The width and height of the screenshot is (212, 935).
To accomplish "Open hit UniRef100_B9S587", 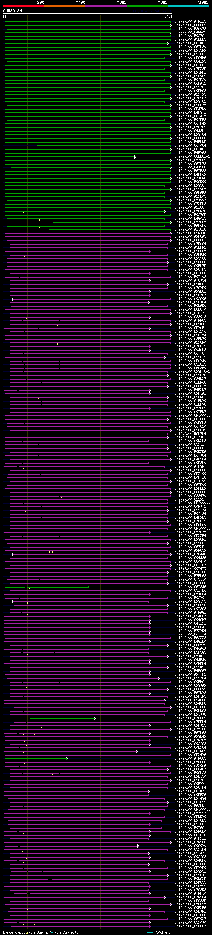I will (190, 185).
